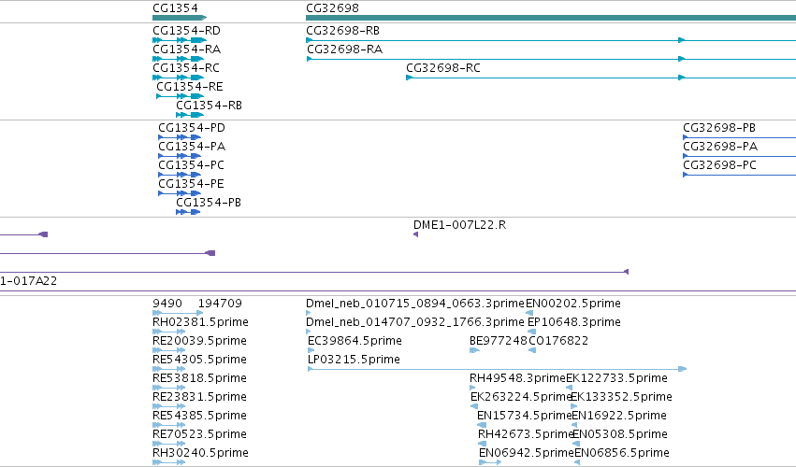The width and height of the screenshot is (796, 467).
Task: Select the 1-017A22 clone label
Action: (28, 281)
